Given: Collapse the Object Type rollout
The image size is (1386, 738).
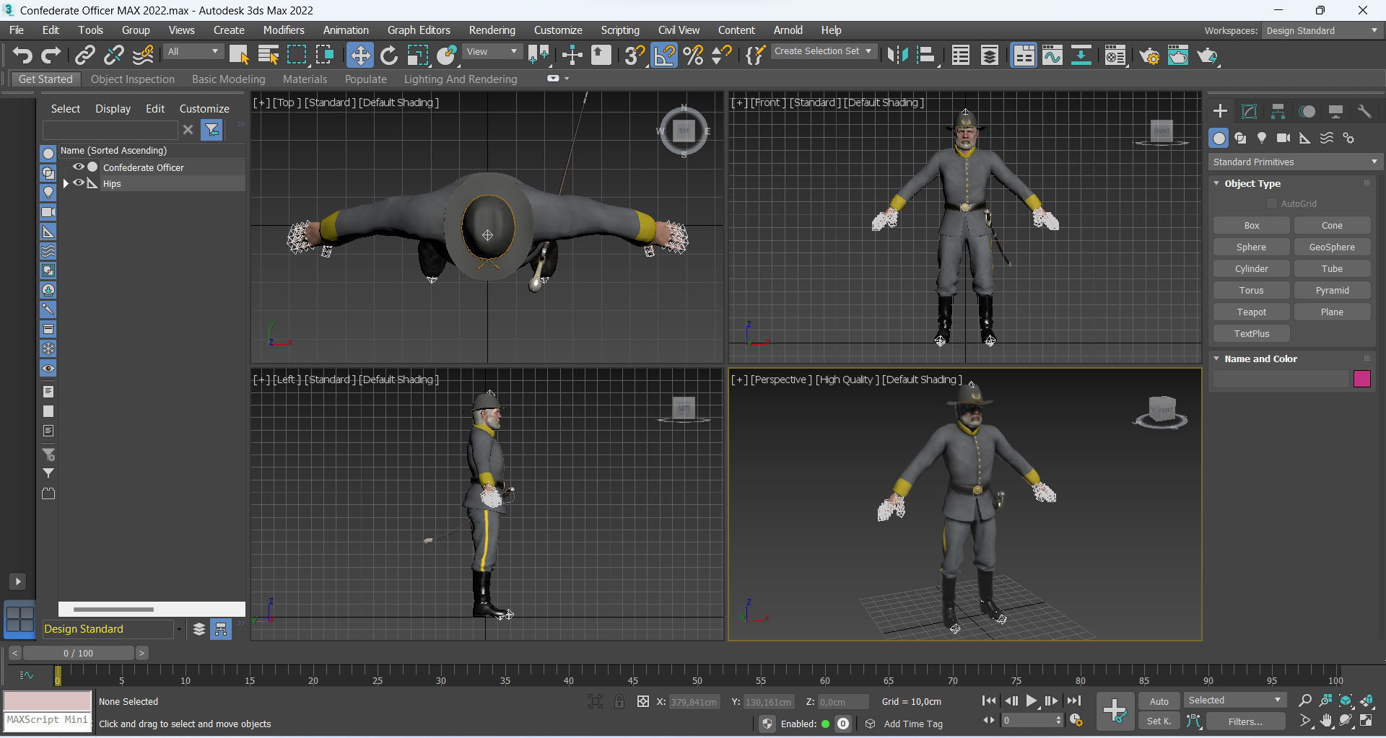Looking at the screenshot, I should pos(1217,183).
